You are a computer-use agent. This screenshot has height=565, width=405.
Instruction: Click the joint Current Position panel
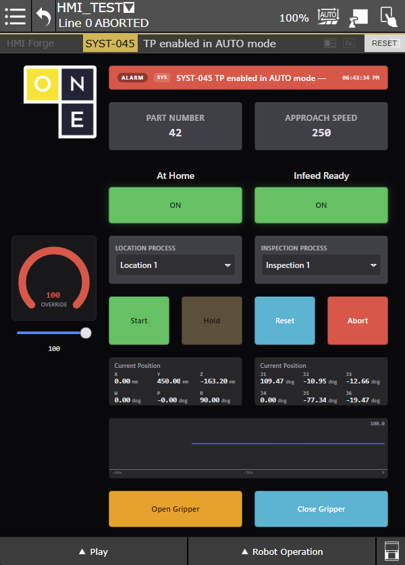[321, 381]
